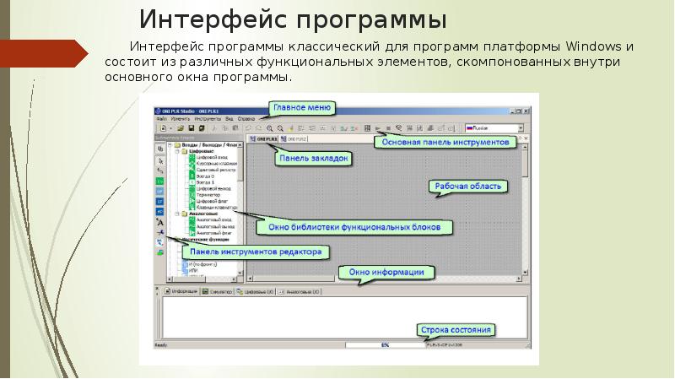This screenshot has height=379, width=675.
Task: Open the Цифровые I/O tab
Action: pyautogui.click(x=258, y=291)
